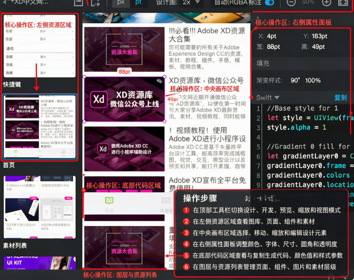Click code line //Base style for 1
Image resolution: width=354 pixels, height=280 pixels.
coord(302,108)
